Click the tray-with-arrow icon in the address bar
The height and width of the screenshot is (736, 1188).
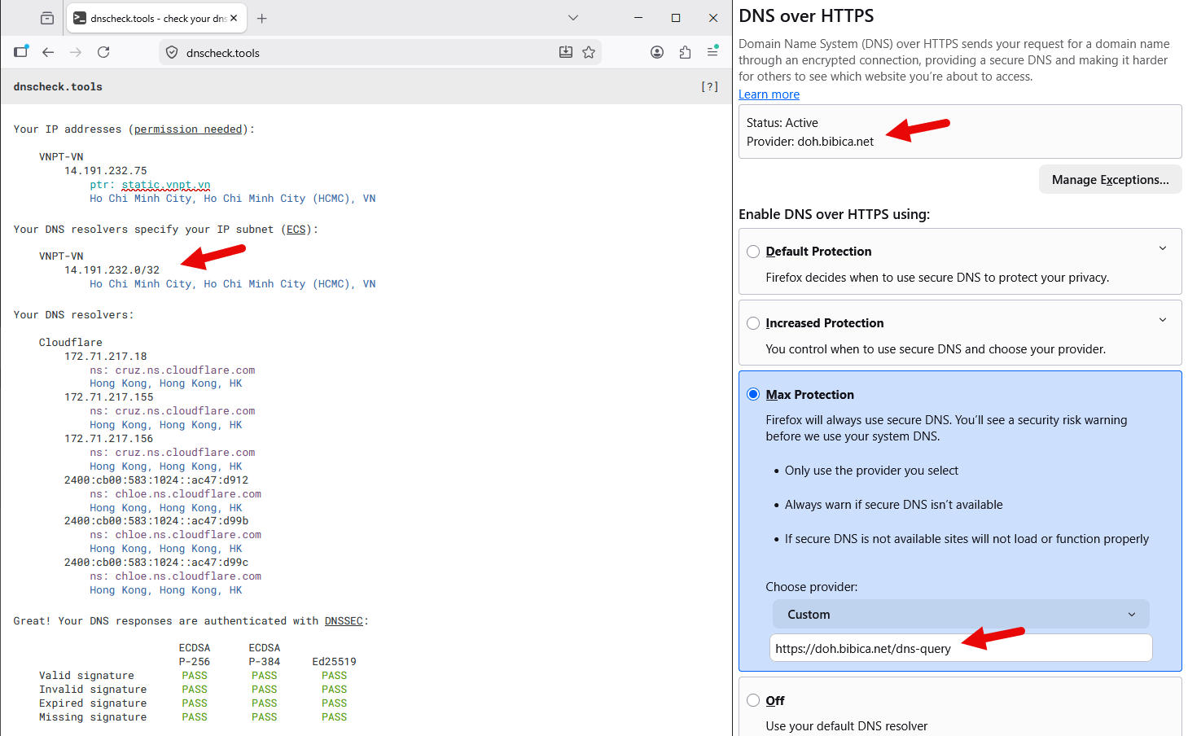[x=566, y=52]
